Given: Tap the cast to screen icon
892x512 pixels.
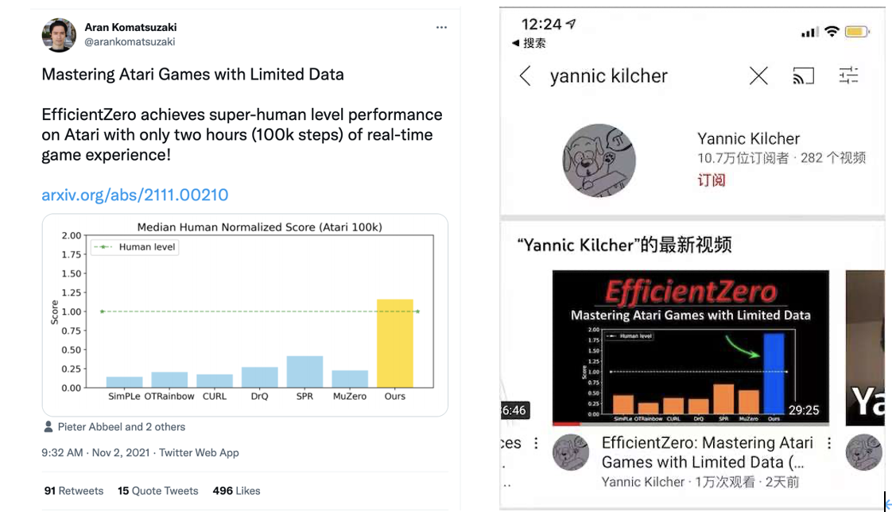Looking at the screenshot, I should (804, 76).
